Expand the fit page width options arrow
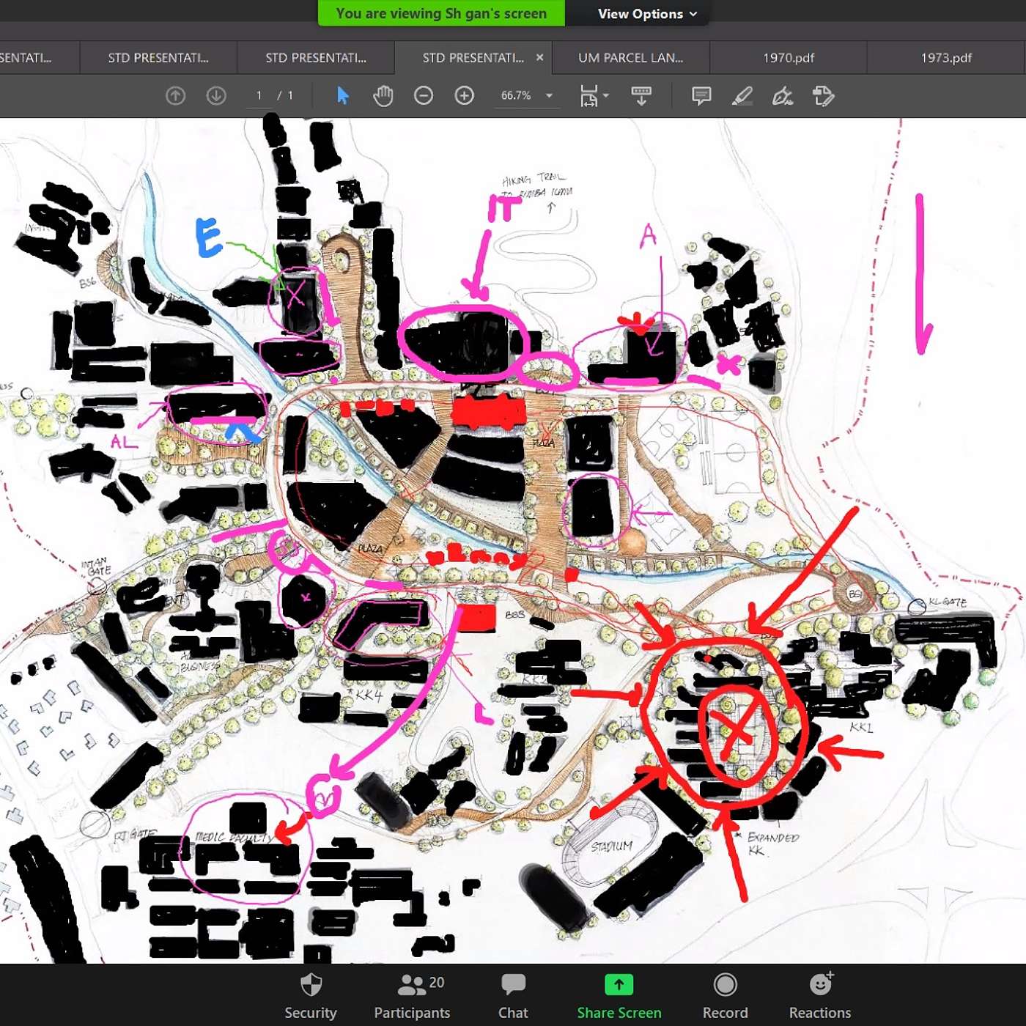Screen dimensions: 1026x1026 click(x=606, y=96)
